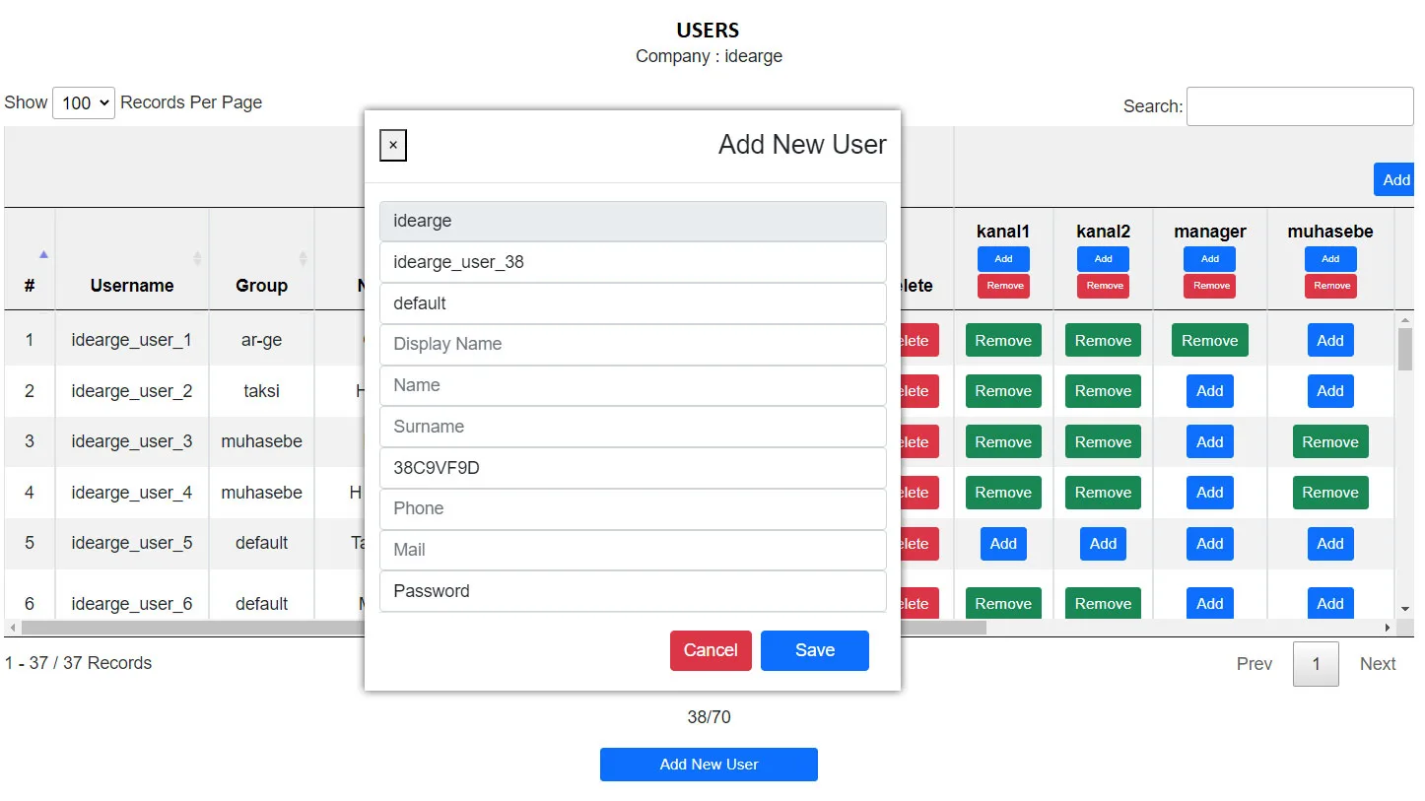Remove kanal2 from idearge_user_3
The height and width of the screenshot is (801, 1425).
tap(1103, 442)
